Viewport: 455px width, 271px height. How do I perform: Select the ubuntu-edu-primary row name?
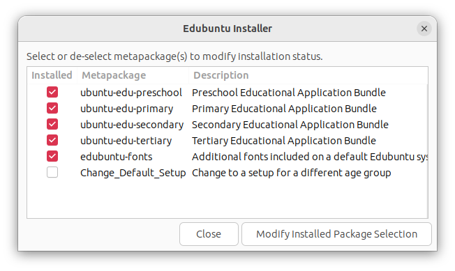coord(127,109)
